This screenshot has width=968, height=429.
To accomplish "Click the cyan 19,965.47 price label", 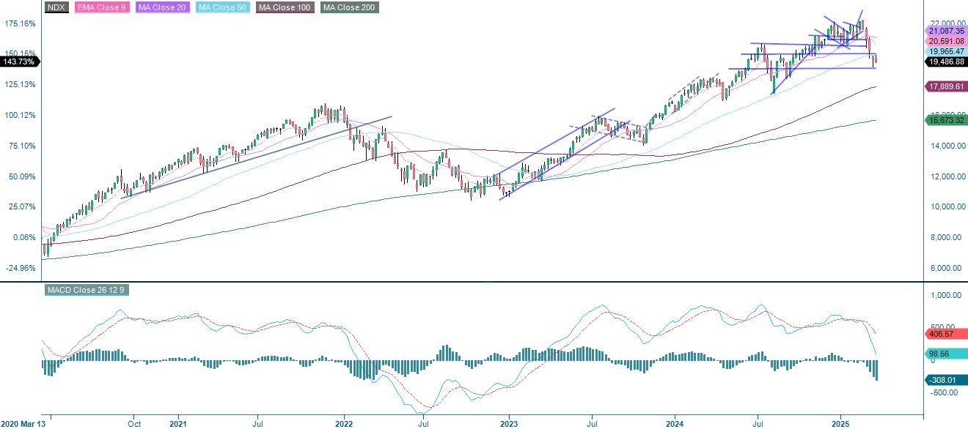I will click(945, 51).
